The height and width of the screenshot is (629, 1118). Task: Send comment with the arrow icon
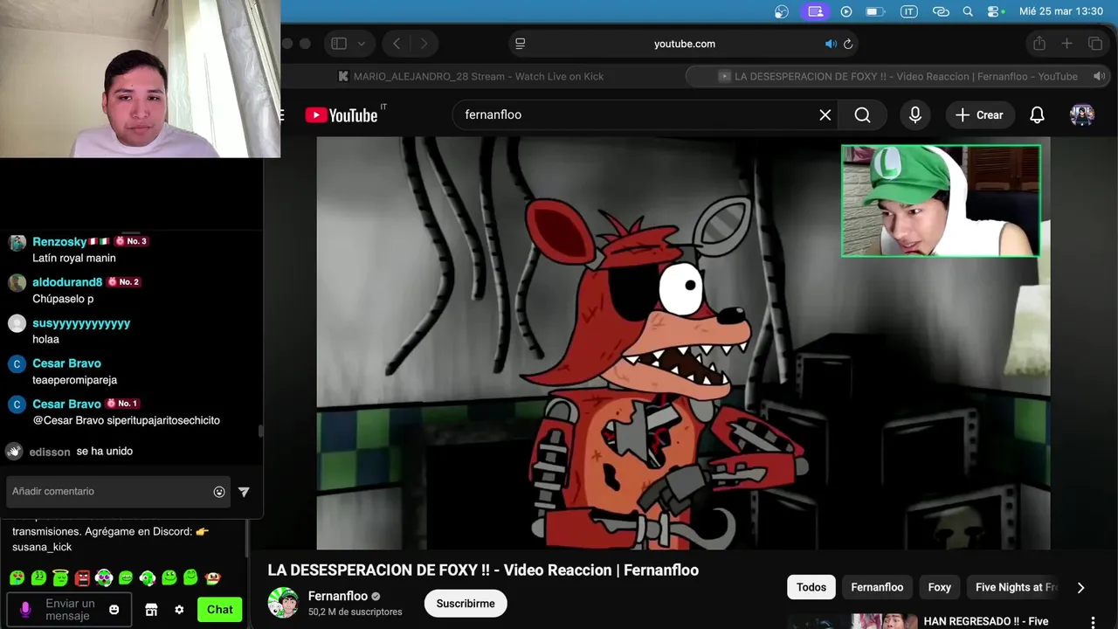[x=244, y=492]
